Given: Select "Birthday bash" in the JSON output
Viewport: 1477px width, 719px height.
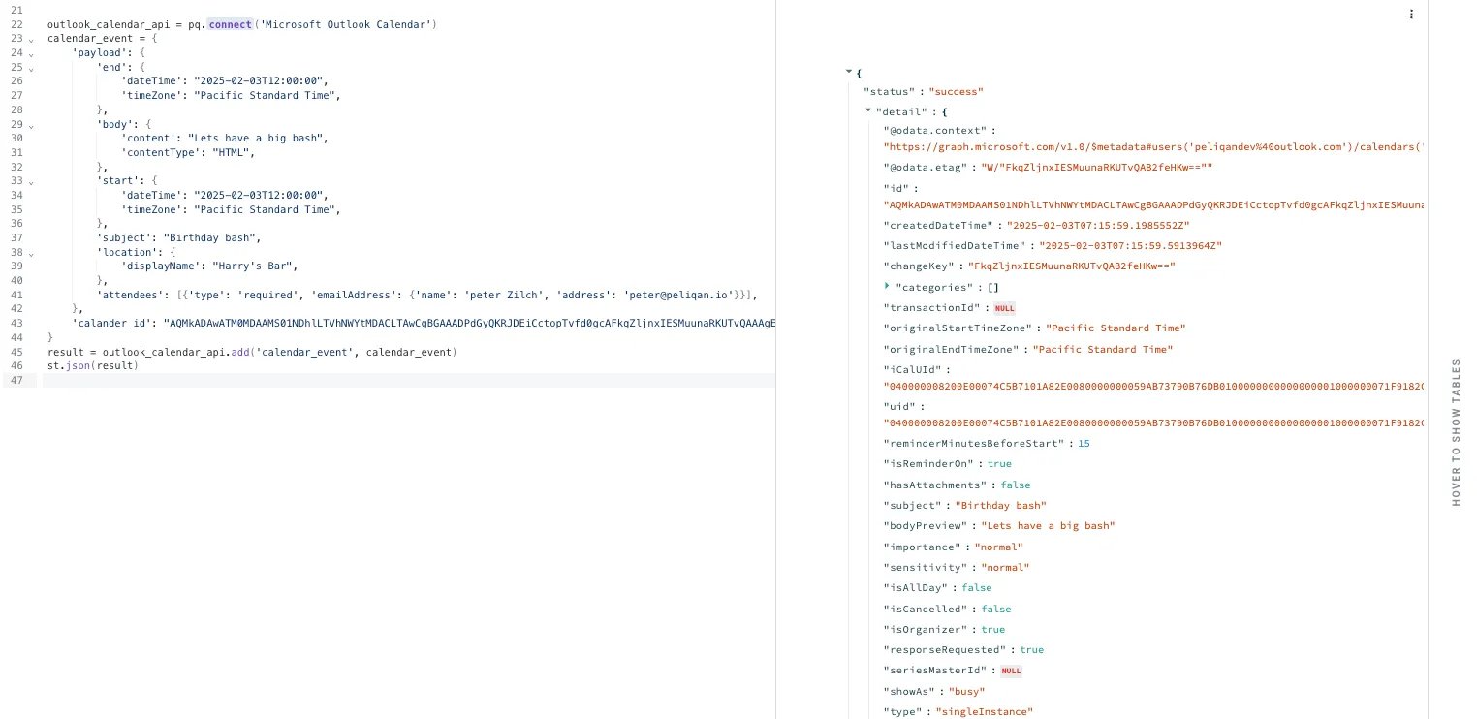Looking at the screenshot, I should (x=1000, y=506).
